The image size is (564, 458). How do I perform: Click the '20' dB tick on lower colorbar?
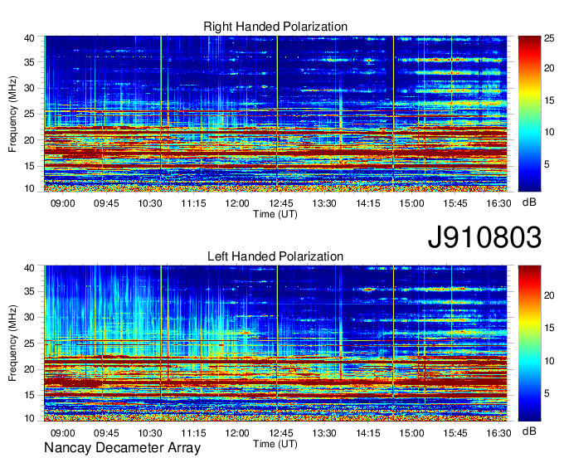(x=549, y=295)
